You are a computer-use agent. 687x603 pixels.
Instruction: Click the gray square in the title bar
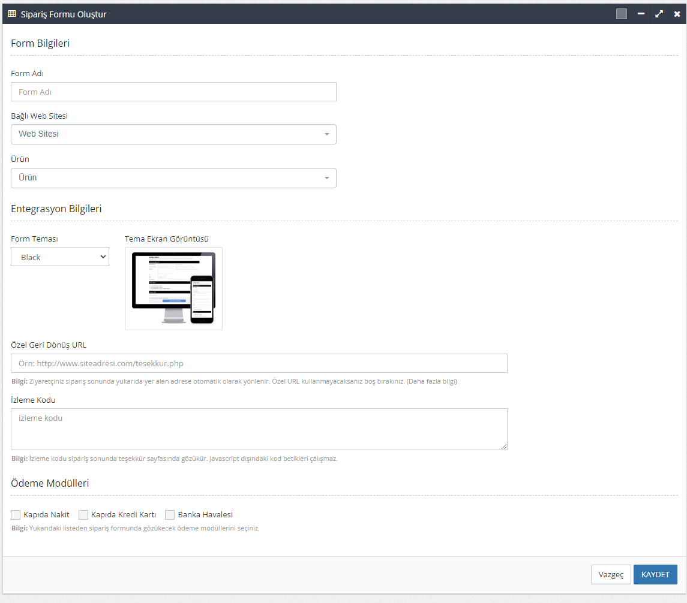point(622,14)
